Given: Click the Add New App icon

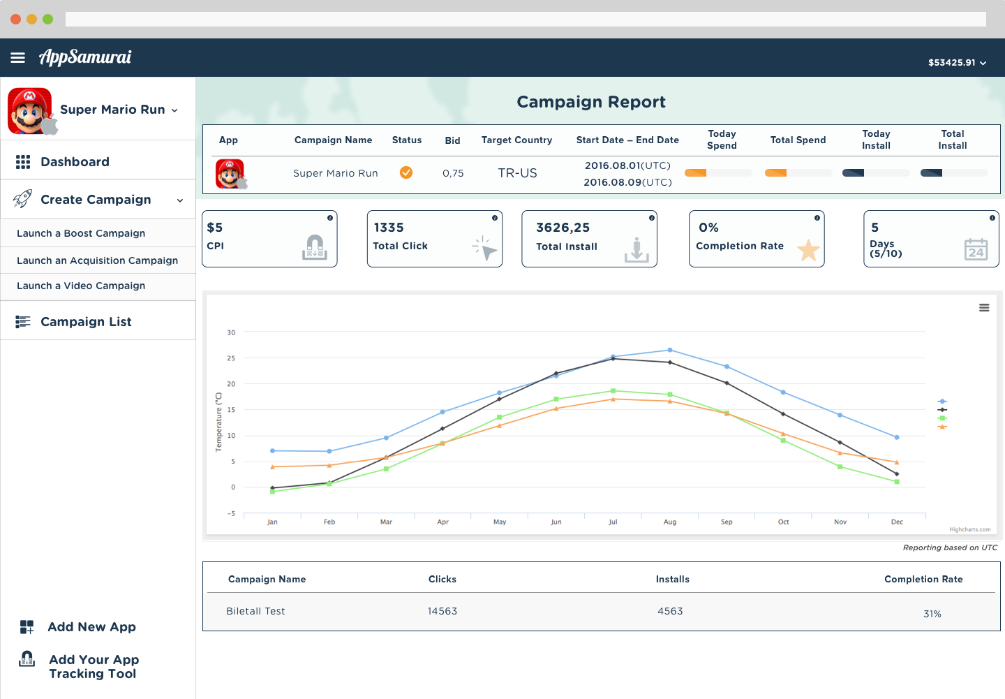Looking at the screenshot, I should (x=27, y=627).
